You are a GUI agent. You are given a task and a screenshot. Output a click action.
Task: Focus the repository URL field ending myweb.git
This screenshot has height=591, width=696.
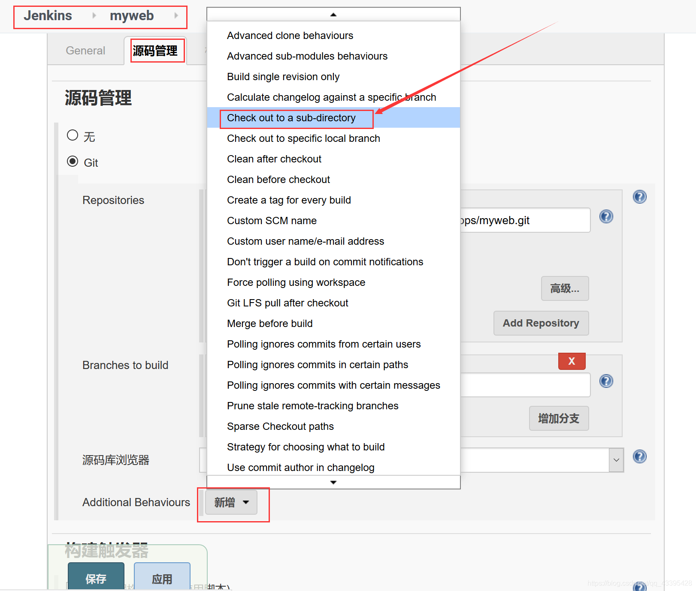click(525, 220)
